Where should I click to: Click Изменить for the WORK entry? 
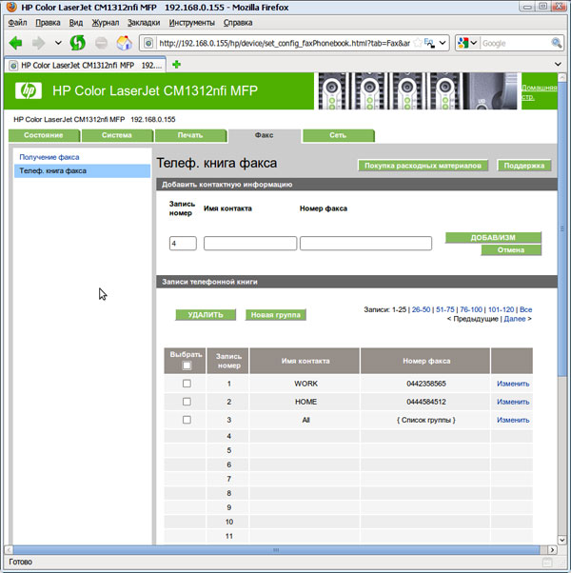coord(513,384)
